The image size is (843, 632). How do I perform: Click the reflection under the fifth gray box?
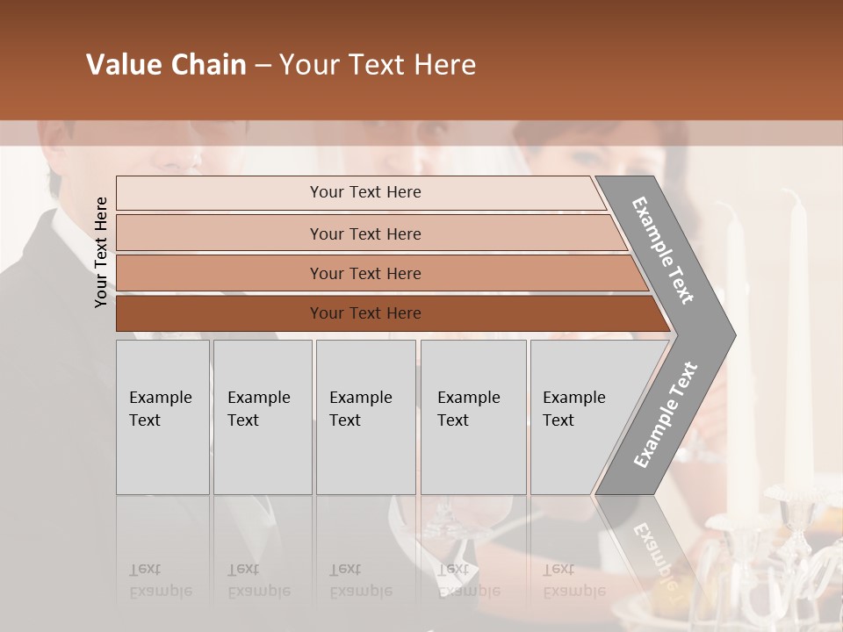562,562
